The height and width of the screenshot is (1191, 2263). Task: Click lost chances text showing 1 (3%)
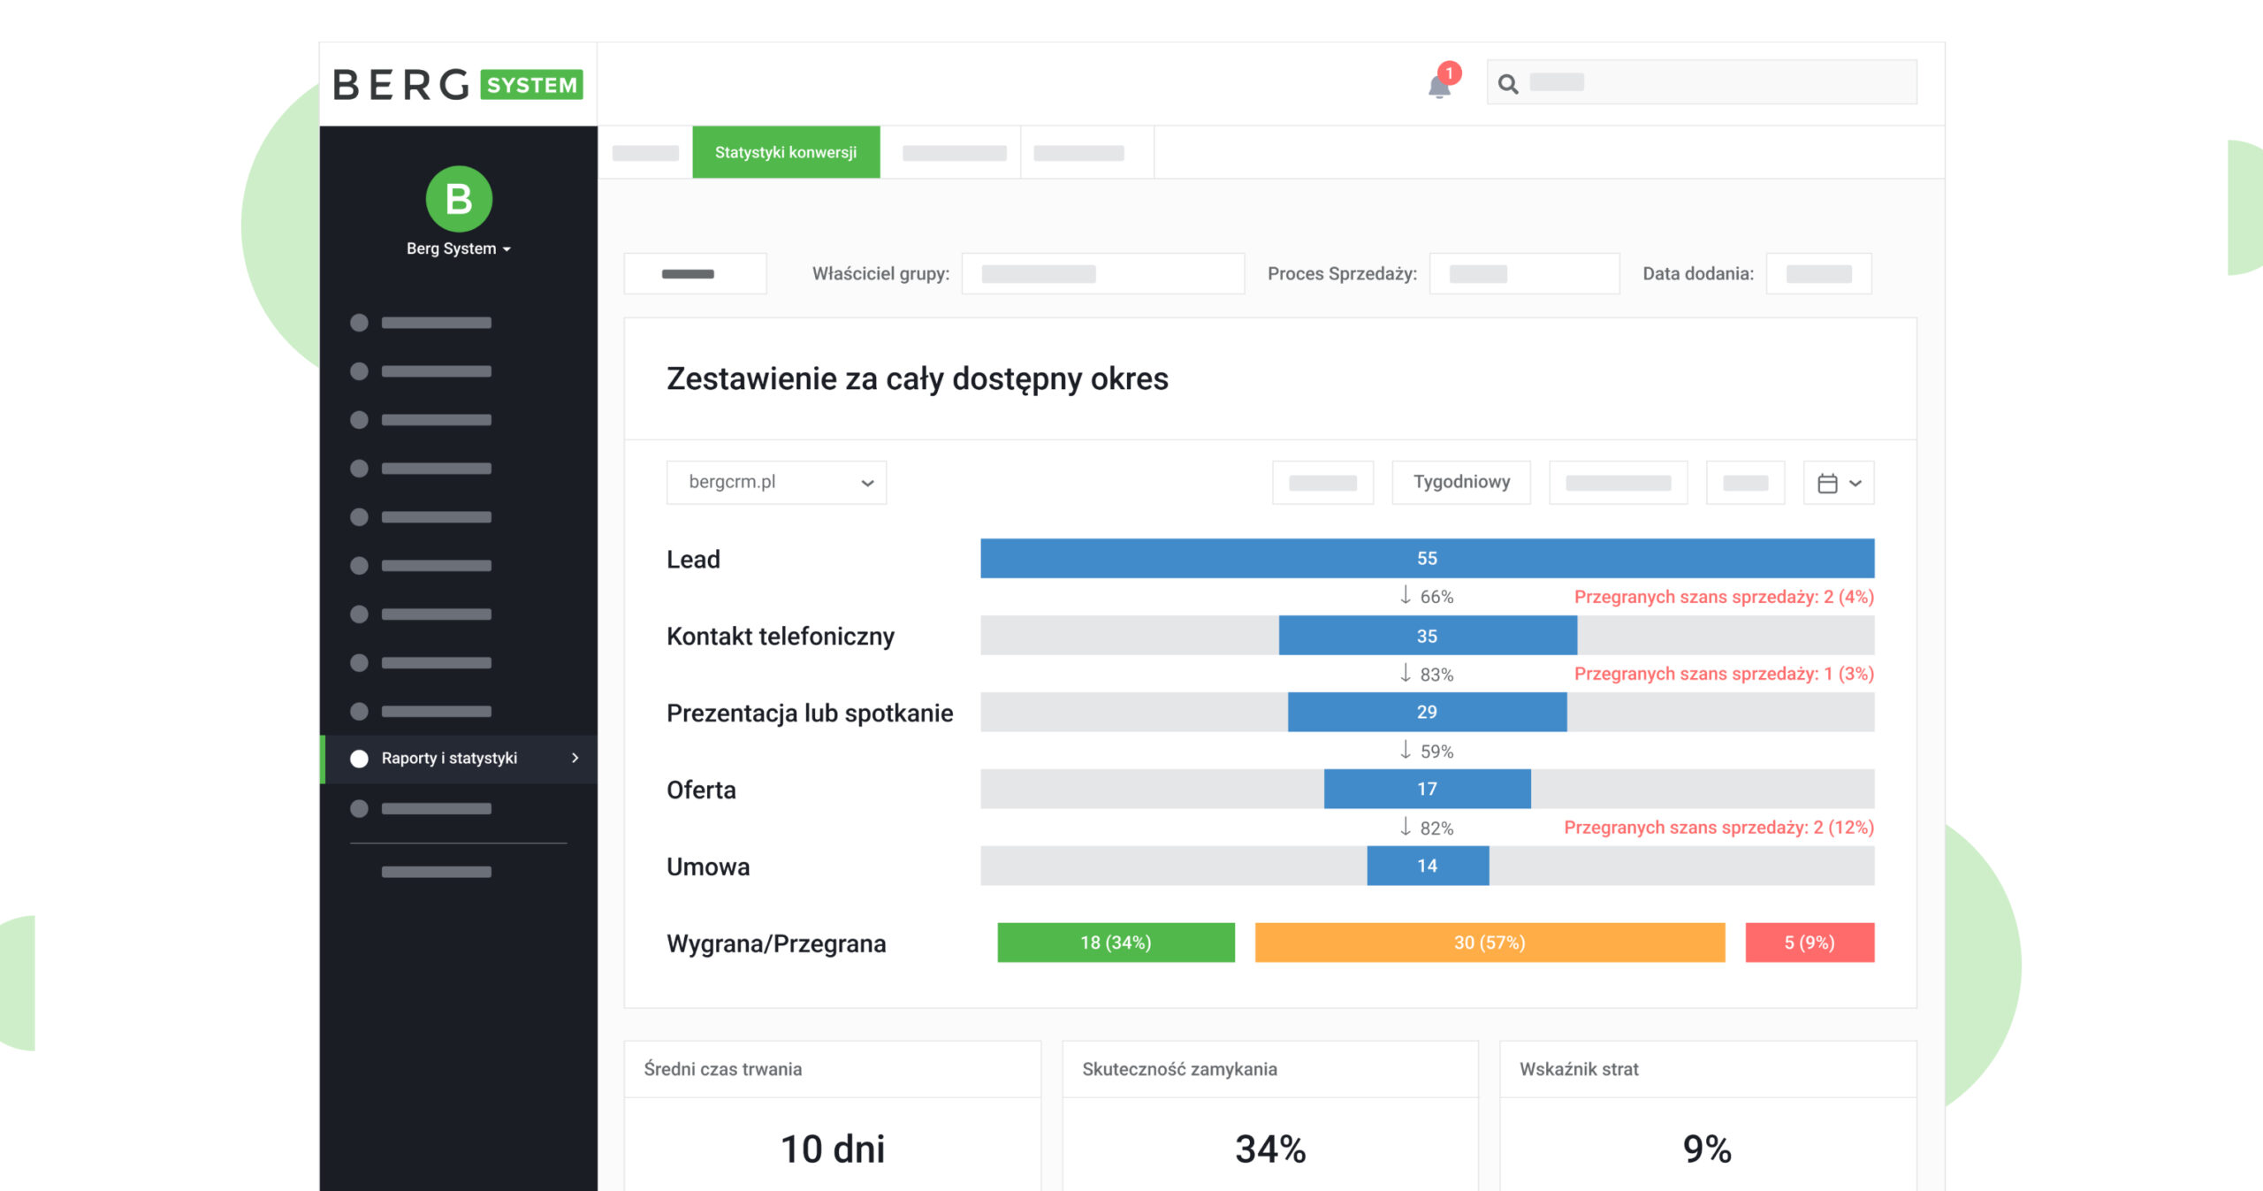[1724, 674]
